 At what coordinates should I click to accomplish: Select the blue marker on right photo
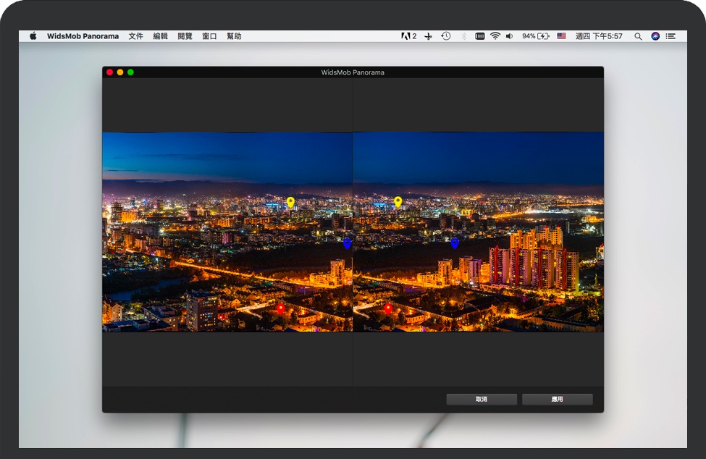[455, 243]
